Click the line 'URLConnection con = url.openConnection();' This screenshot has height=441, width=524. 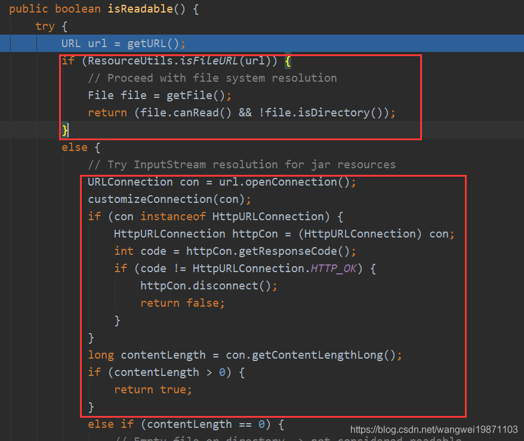tap(222, 182)
